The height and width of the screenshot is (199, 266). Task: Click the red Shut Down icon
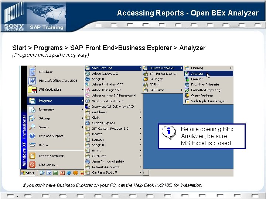click(32, 164)
